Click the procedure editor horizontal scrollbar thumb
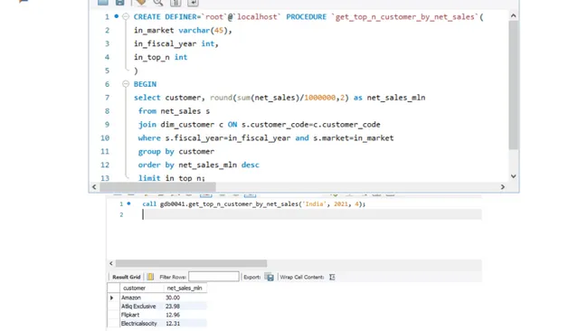Screen dimensions: 588x331 pyautogui.click(x=157, y=186)
